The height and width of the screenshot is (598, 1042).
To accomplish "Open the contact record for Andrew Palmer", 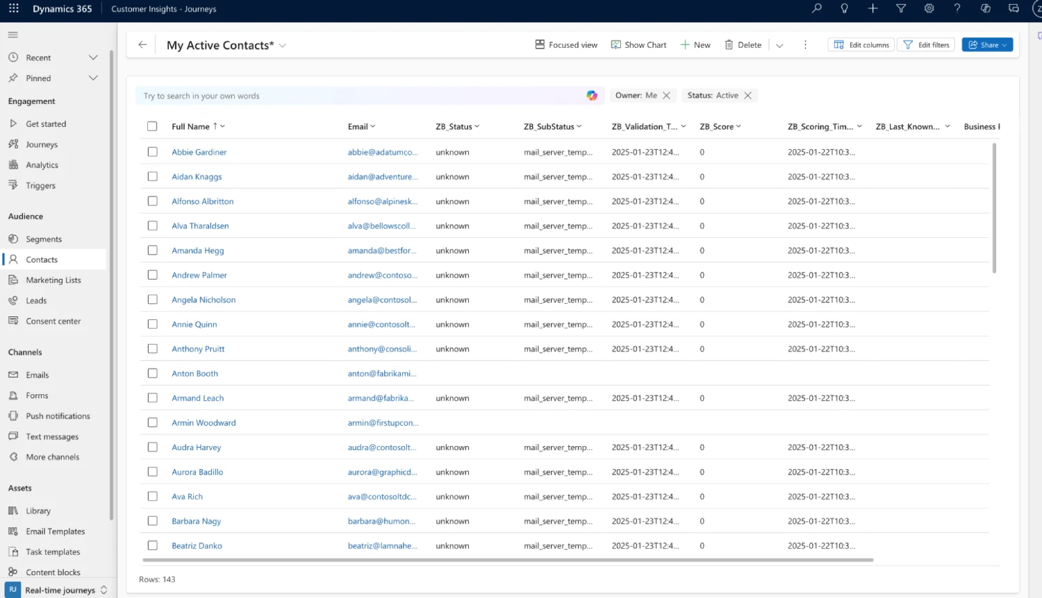I will click(x=199, y=275).
